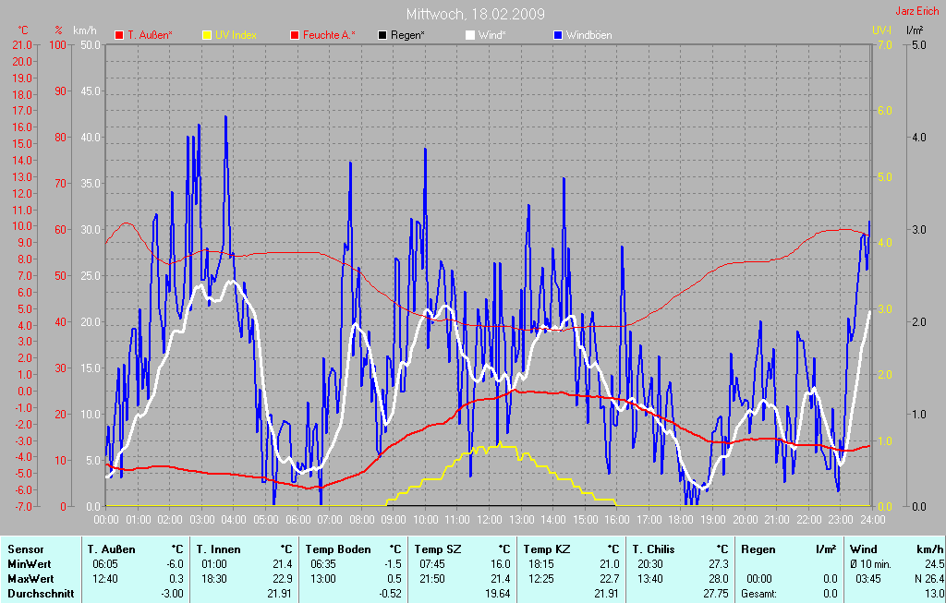Click the '12:40' outside maximum time
Viewport: 946px width, 603px height.
pyautogui.click(x=105, y=579)
